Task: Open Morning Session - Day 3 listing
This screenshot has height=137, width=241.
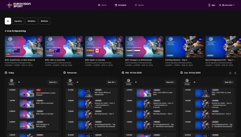Action: [92, 114]
